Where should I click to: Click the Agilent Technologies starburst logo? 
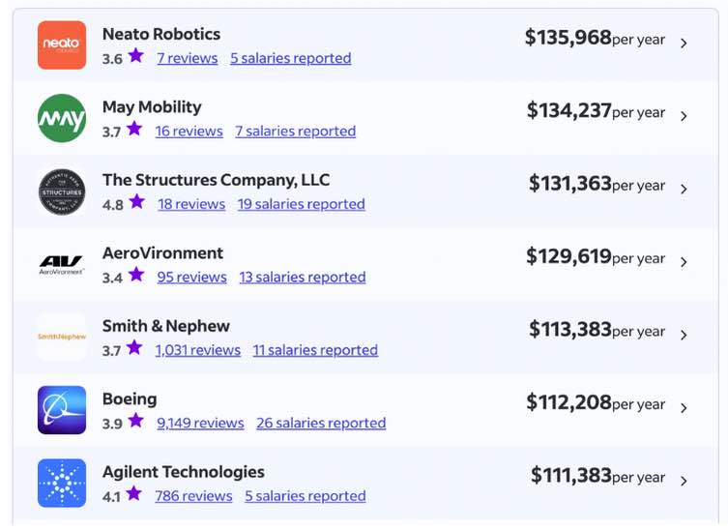(x=62, y=483)
